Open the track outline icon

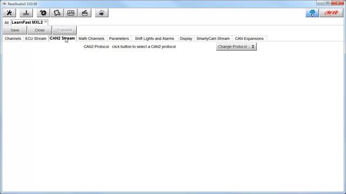(57, 13)
